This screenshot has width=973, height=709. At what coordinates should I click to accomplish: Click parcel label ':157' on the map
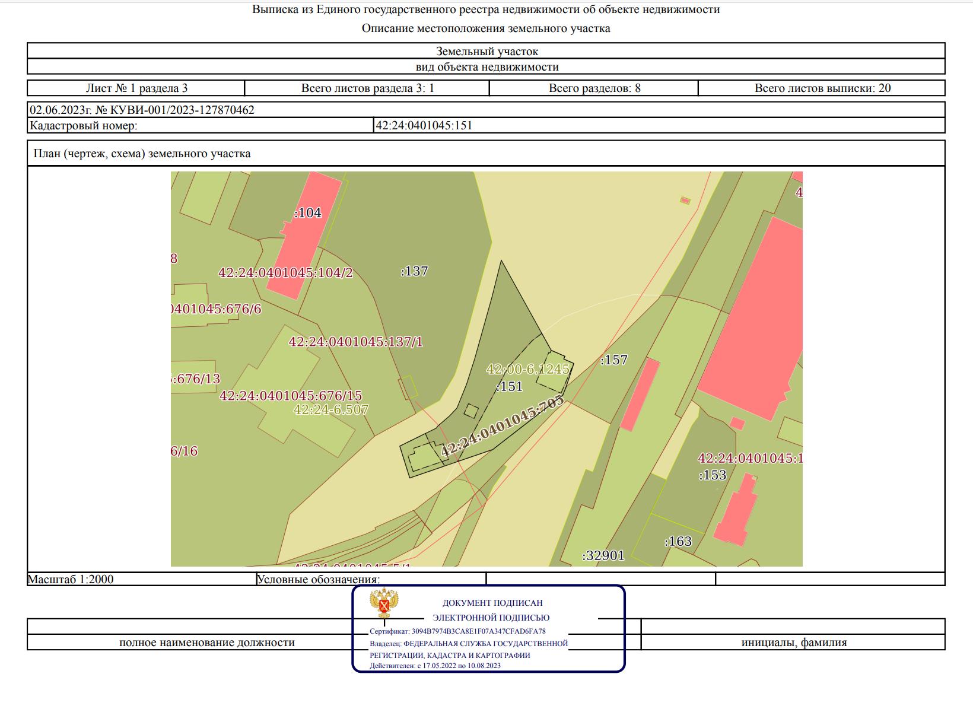613,360
